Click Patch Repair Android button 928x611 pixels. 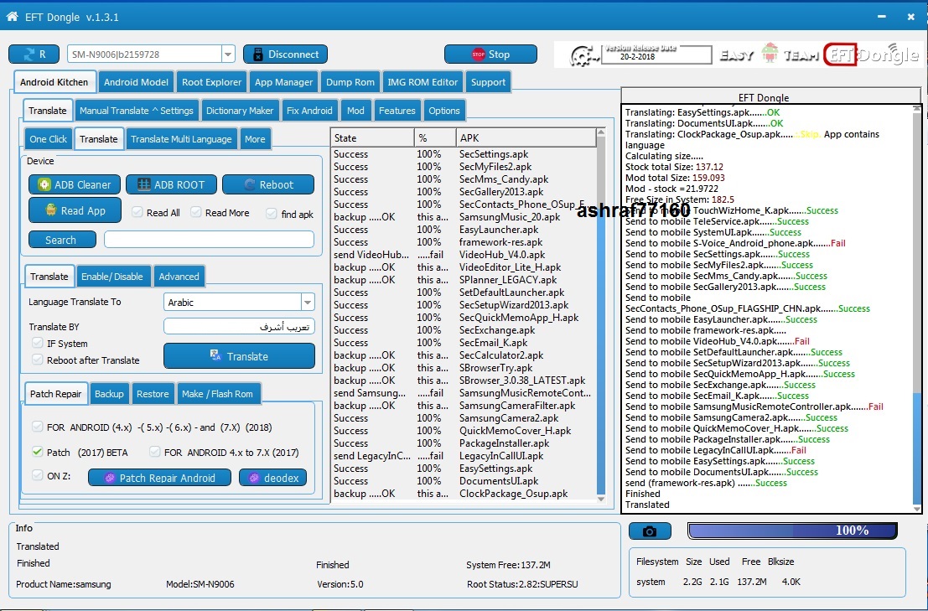coord(160,478)
